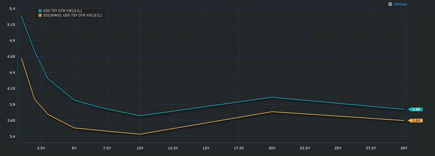Viewport: 435px width, 156px height.
Task: Click the 22.5Y x-axis label
Action: click(305, 148)
